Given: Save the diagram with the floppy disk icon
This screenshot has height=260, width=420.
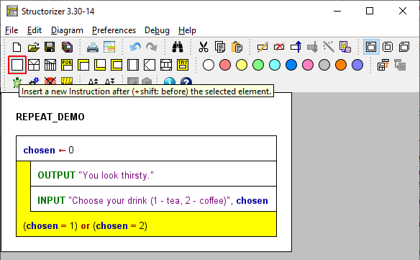Looking at the screenshot, I should pos(50,47).
